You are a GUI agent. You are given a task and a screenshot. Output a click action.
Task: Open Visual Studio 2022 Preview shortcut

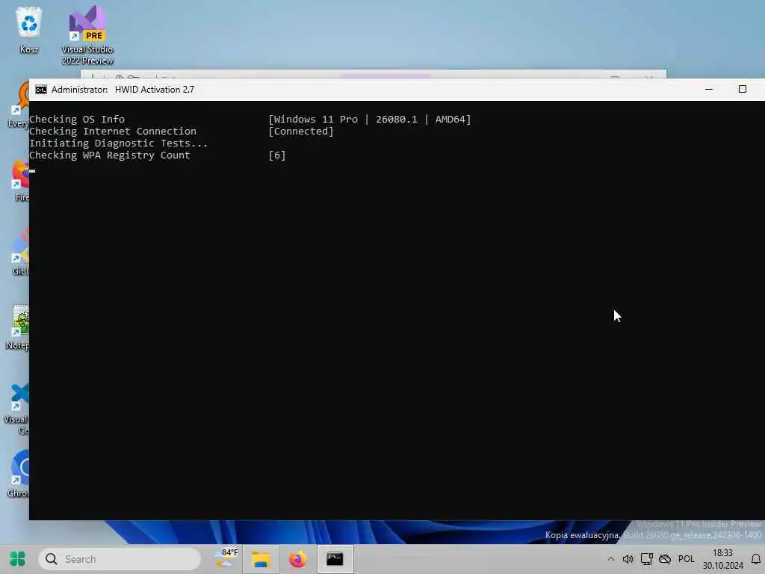tap(87, 35)
